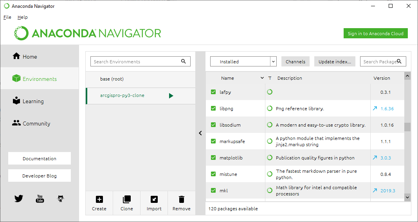
Task: Go to the Community tab
Action: [x=40, y=124]
